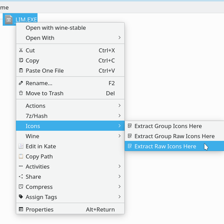Click the Properties icon
The height and width of the screenshot is (224, 224).
pyautogui.click(x=21, y=209)
